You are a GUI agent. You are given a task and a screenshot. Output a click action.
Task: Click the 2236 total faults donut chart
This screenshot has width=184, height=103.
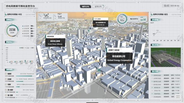(x=12, y=30)
